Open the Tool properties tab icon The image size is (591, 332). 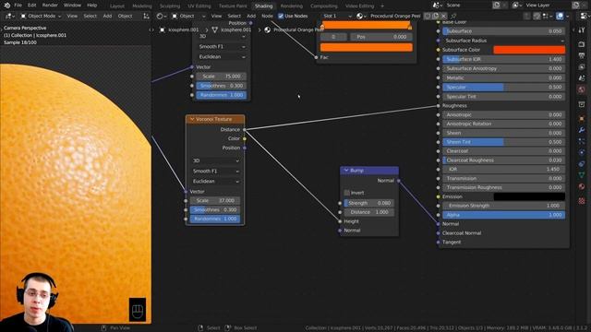[x=582, y=30]
